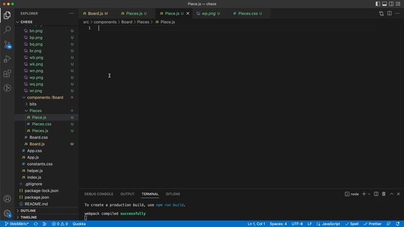The width and height of the screenshot is (404, 227).
Task: Open the Run and Debug view
Action: click(x=7, y=59)
